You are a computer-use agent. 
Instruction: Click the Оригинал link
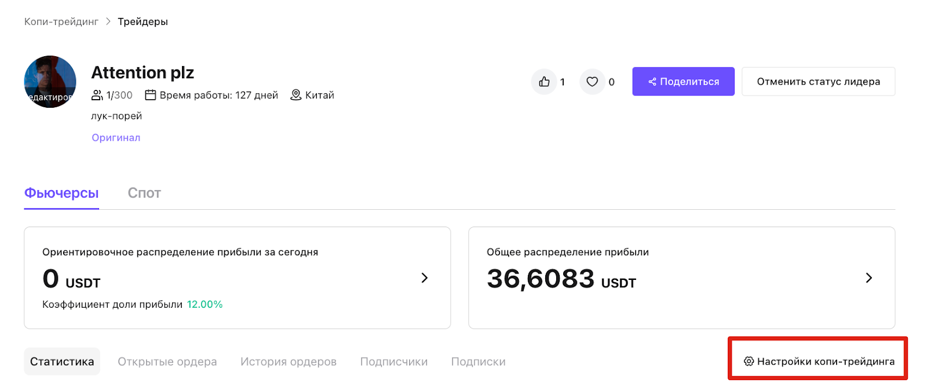(116, 137)
